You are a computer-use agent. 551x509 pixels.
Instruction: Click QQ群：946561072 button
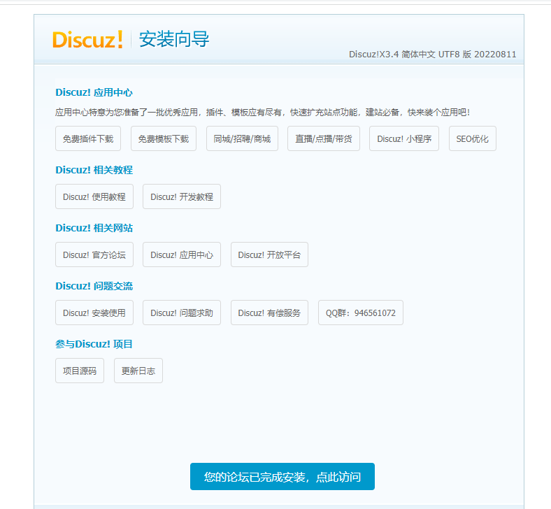pos(361,313)
